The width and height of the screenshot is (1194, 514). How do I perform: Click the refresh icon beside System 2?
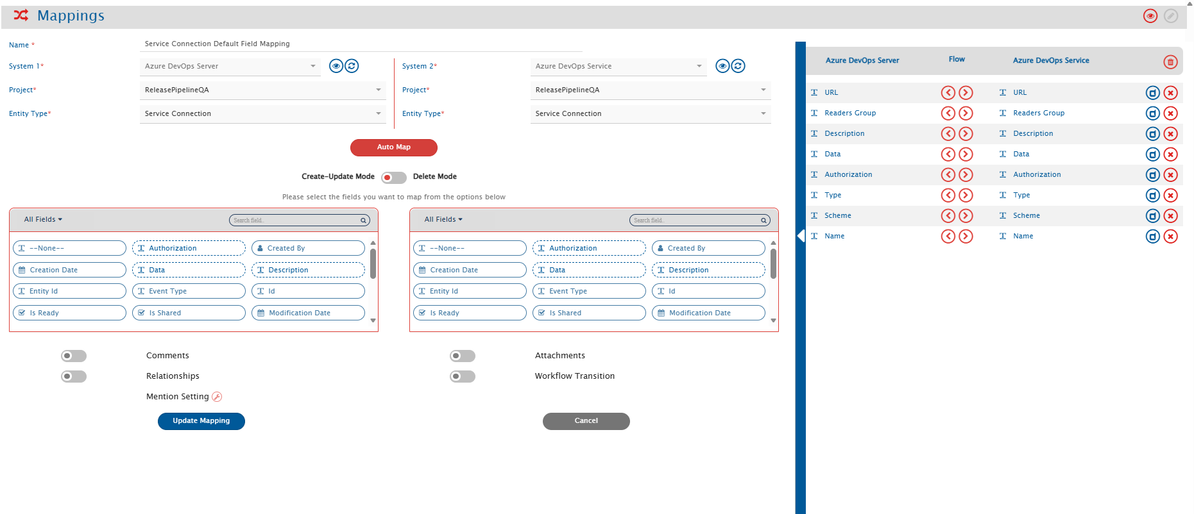click(x=738, y=66)
